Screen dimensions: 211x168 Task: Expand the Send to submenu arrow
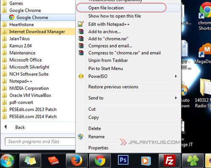176,98
